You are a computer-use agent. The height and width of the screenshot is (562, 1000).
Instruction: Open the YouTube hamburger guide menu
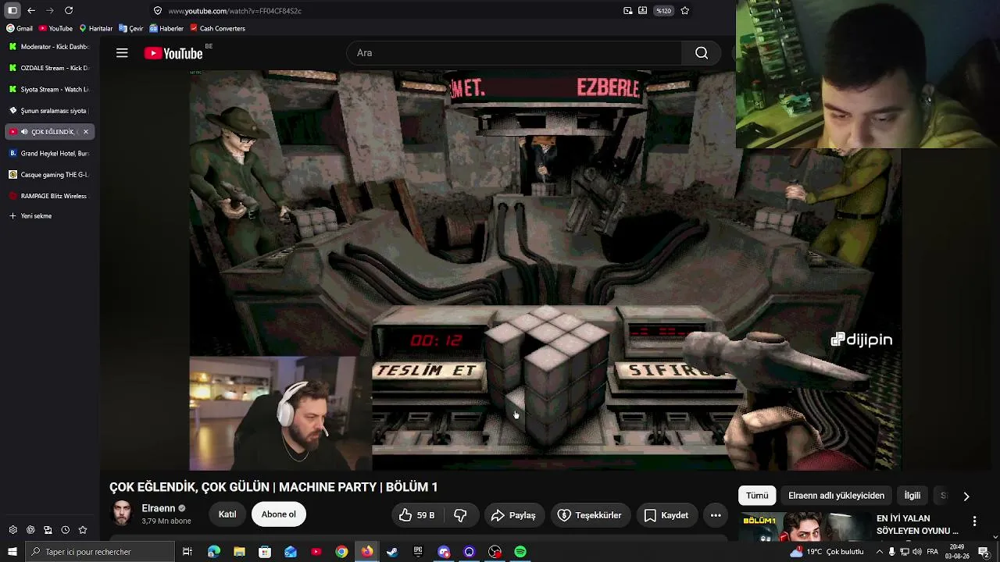(122, 53)
